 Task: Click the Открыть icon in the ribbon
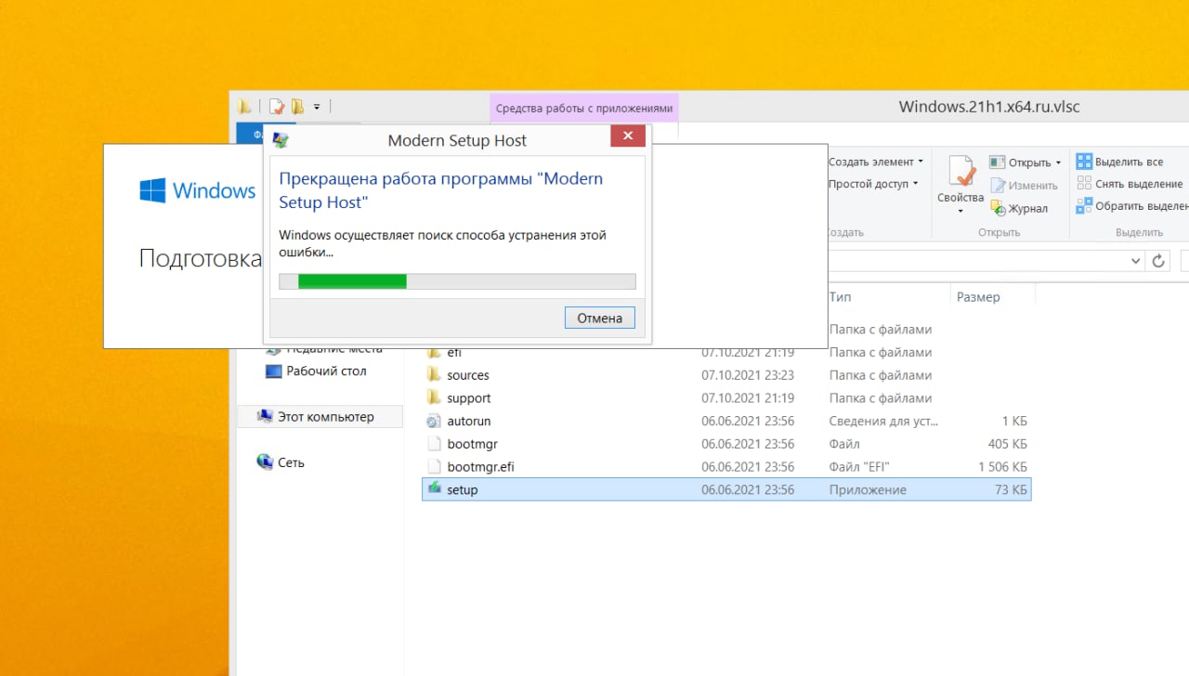click(x=998, y=162)
